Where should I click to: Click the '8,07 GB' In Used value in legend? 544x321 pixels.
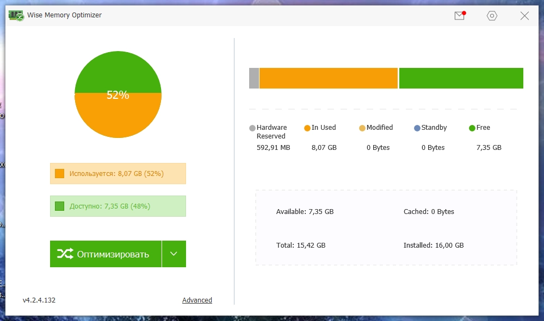point(324,148)
